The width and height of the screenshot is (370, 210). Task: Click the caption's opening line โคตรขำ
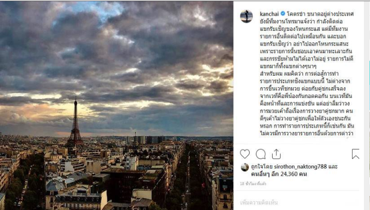pyautogui.click(x=294, y=14)
